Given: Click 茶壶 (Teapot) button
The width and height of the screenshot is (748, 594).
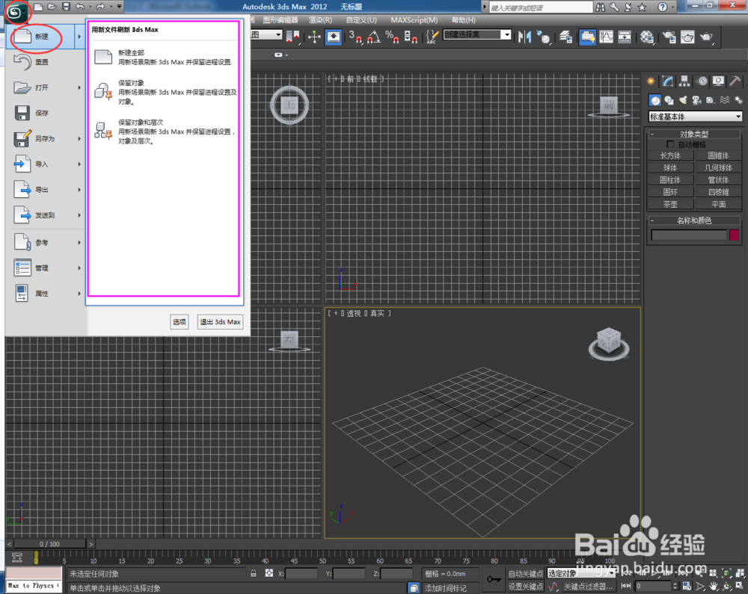Looking at the screenshot, I should pyautogui.click(x=670, y=205).
